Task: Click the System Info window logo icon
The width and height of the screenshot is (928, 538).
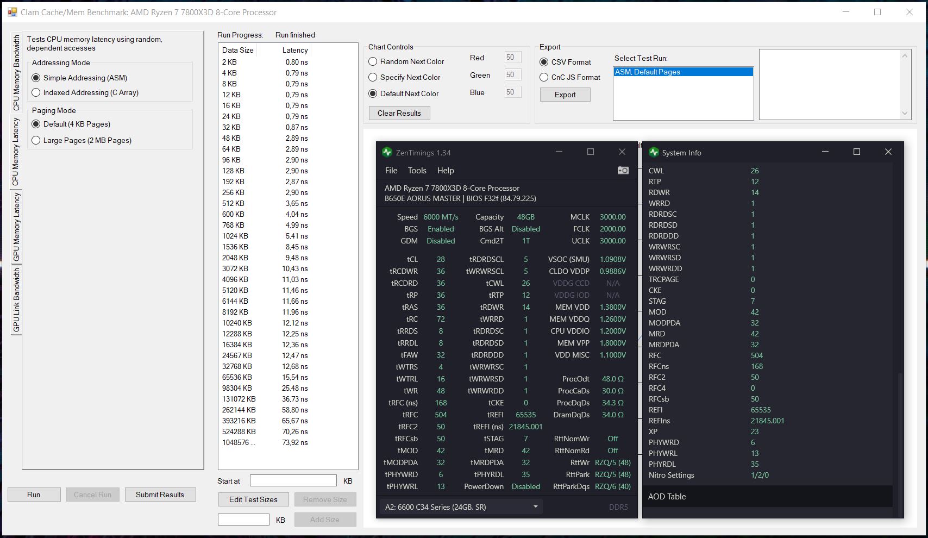Action: (654, 152)
